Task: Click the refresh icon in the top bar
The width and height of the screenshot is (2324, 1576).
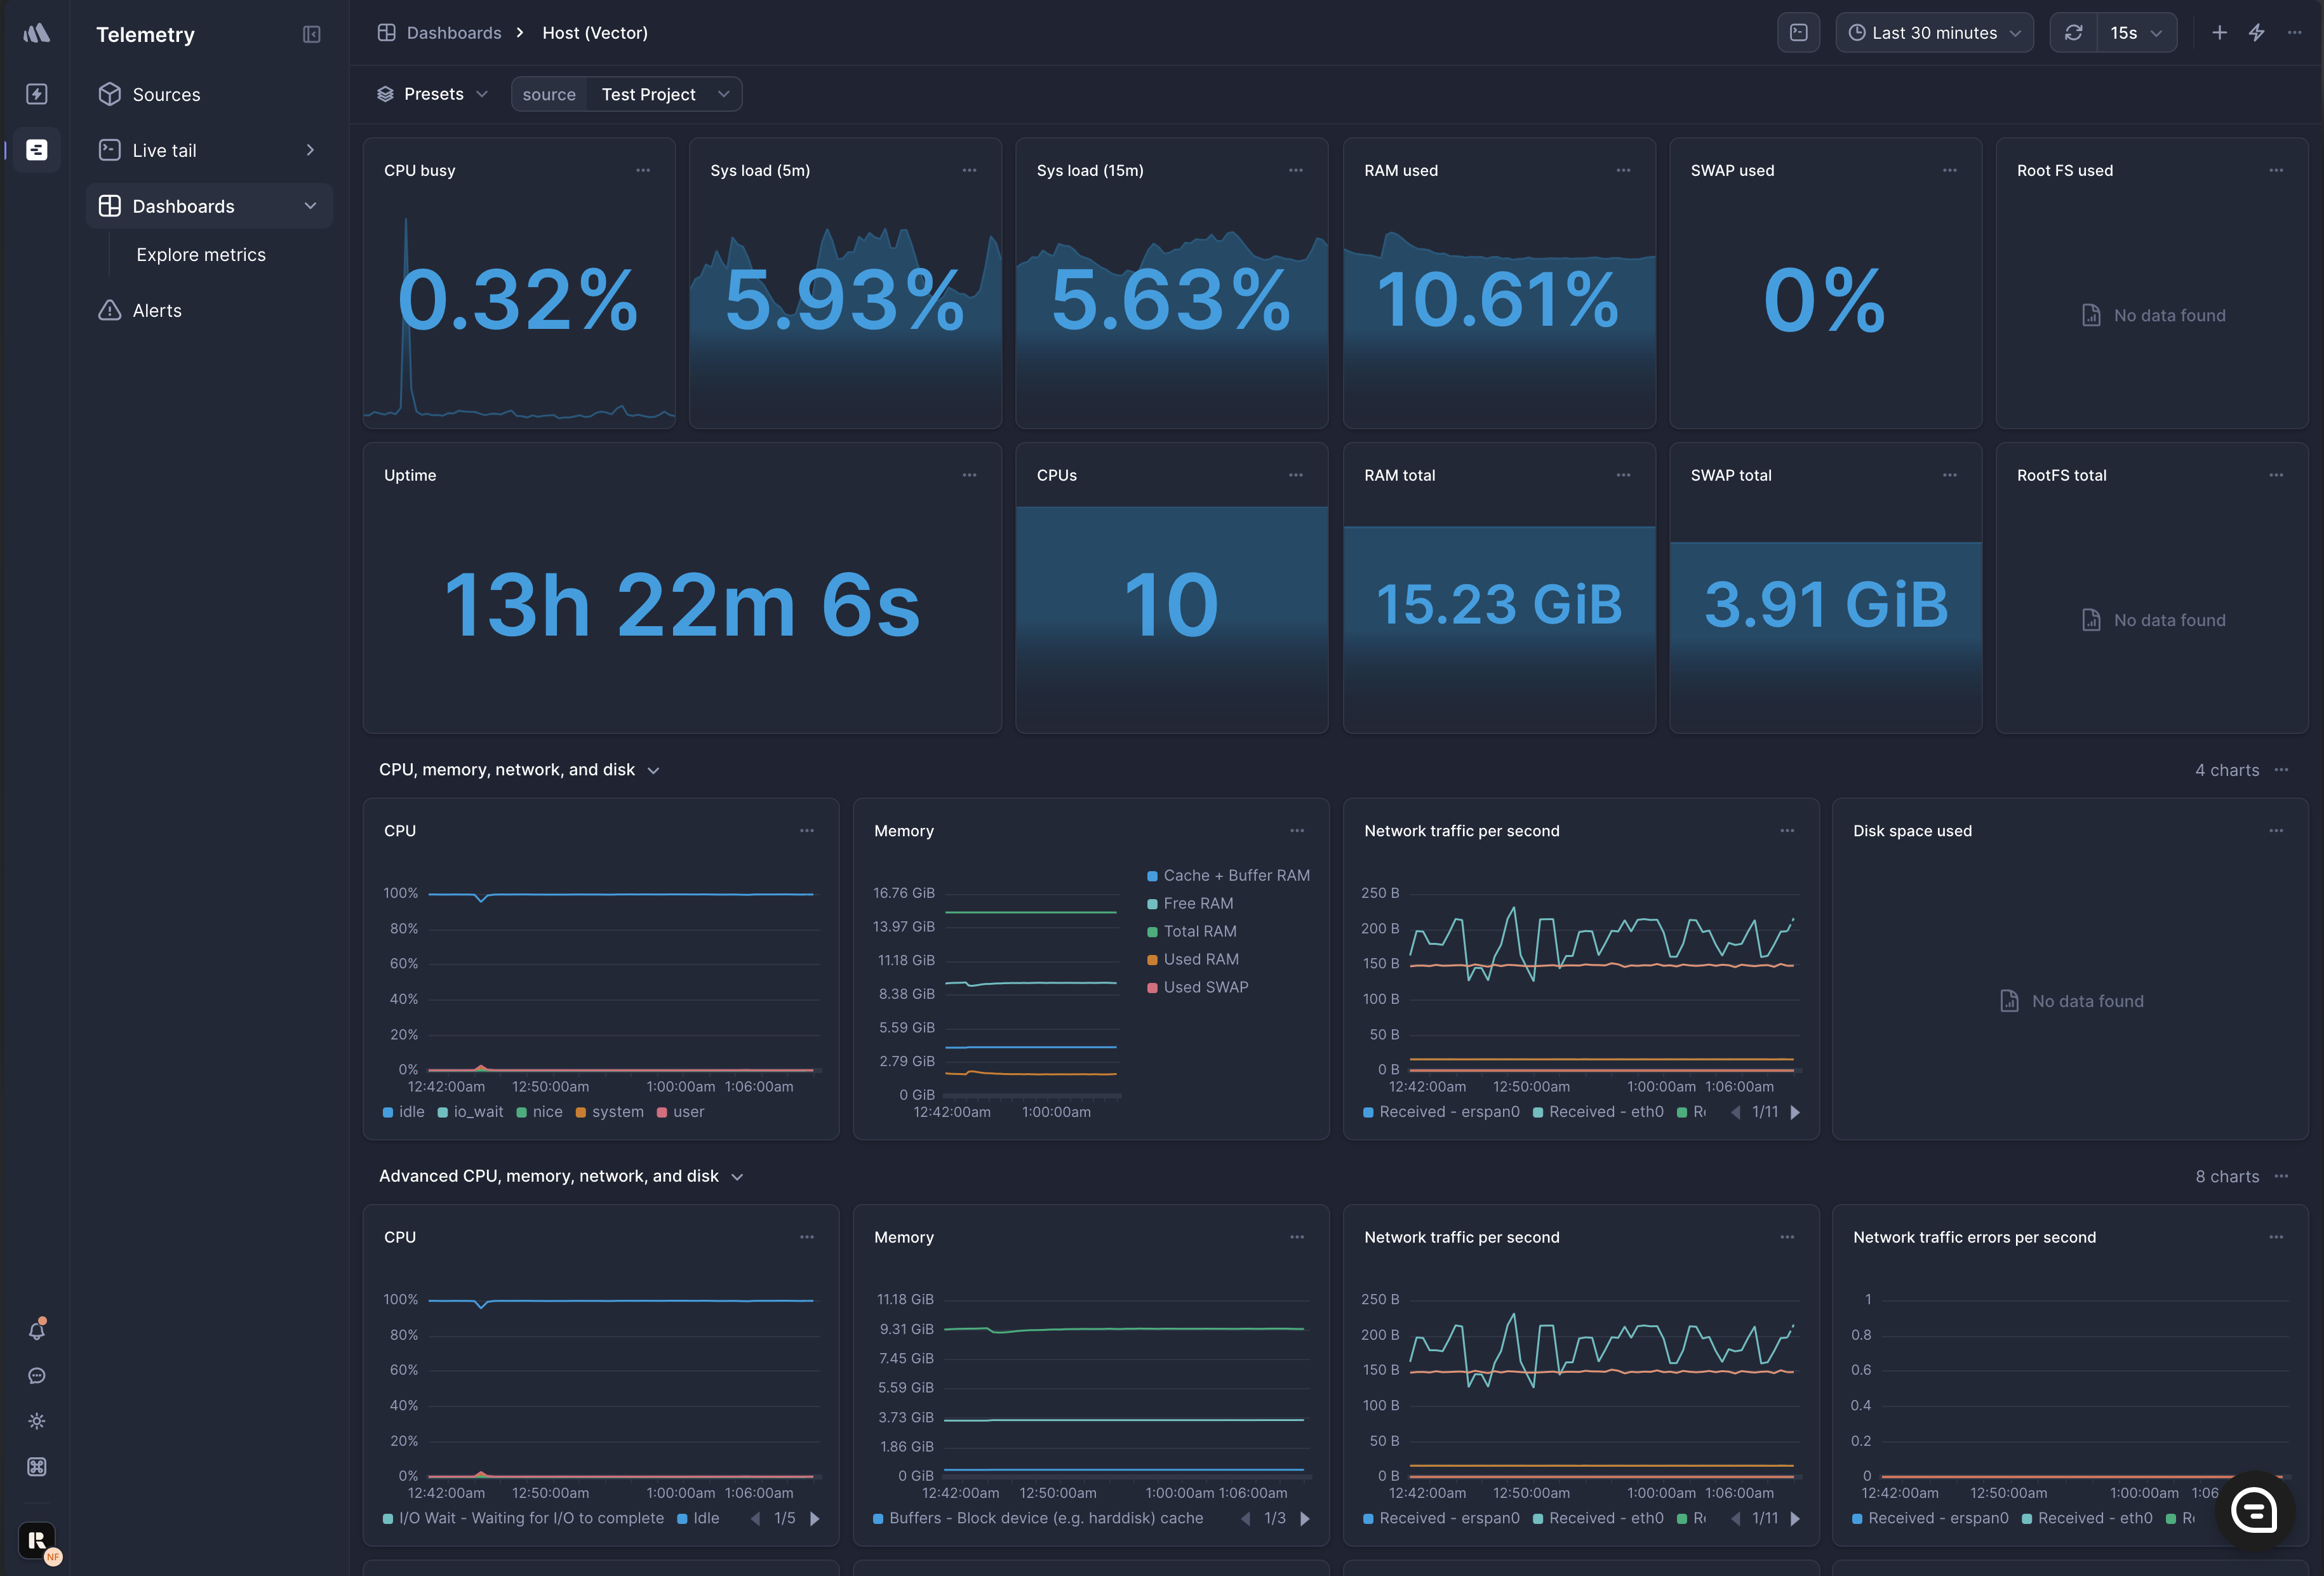Action: coord(2073,33)
